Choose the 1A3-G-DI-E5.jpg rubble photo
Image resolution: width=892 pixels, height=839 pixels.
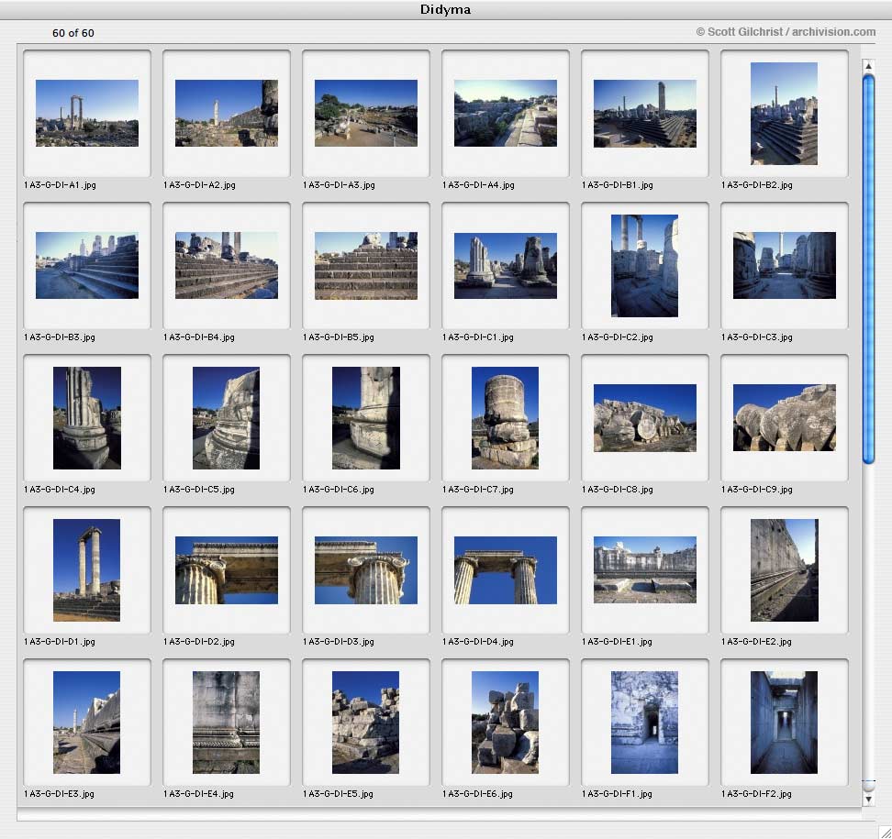(x=366, y=723)
